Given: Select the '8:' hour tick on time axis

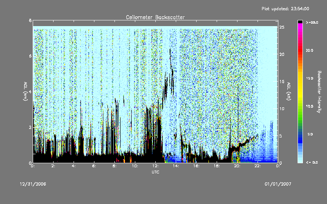Looking at the screenshot, I should [x=115, y=166].
